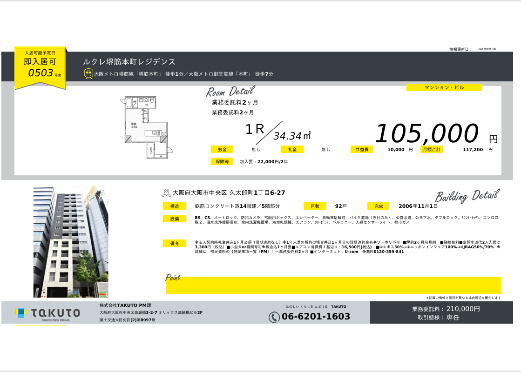Click the ルクレ堺筋本町レジデンス building title
This screenshot has height=372, width=521.
pos(129,62)
